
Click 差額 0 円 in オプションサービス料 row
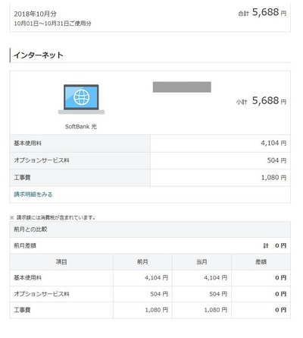click(281, 294)
